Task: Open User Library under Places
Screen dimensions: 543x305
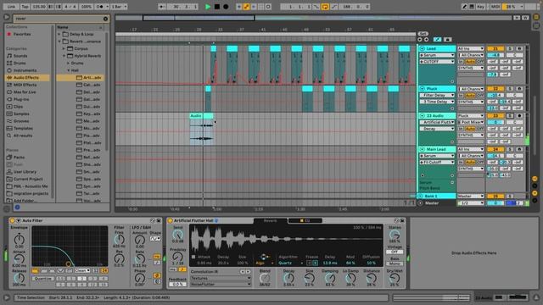Action: [25, 172]
